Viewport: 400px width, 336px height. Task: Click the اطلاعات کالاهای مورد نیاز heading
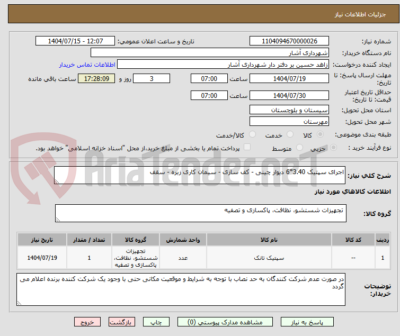click(352, 192)
